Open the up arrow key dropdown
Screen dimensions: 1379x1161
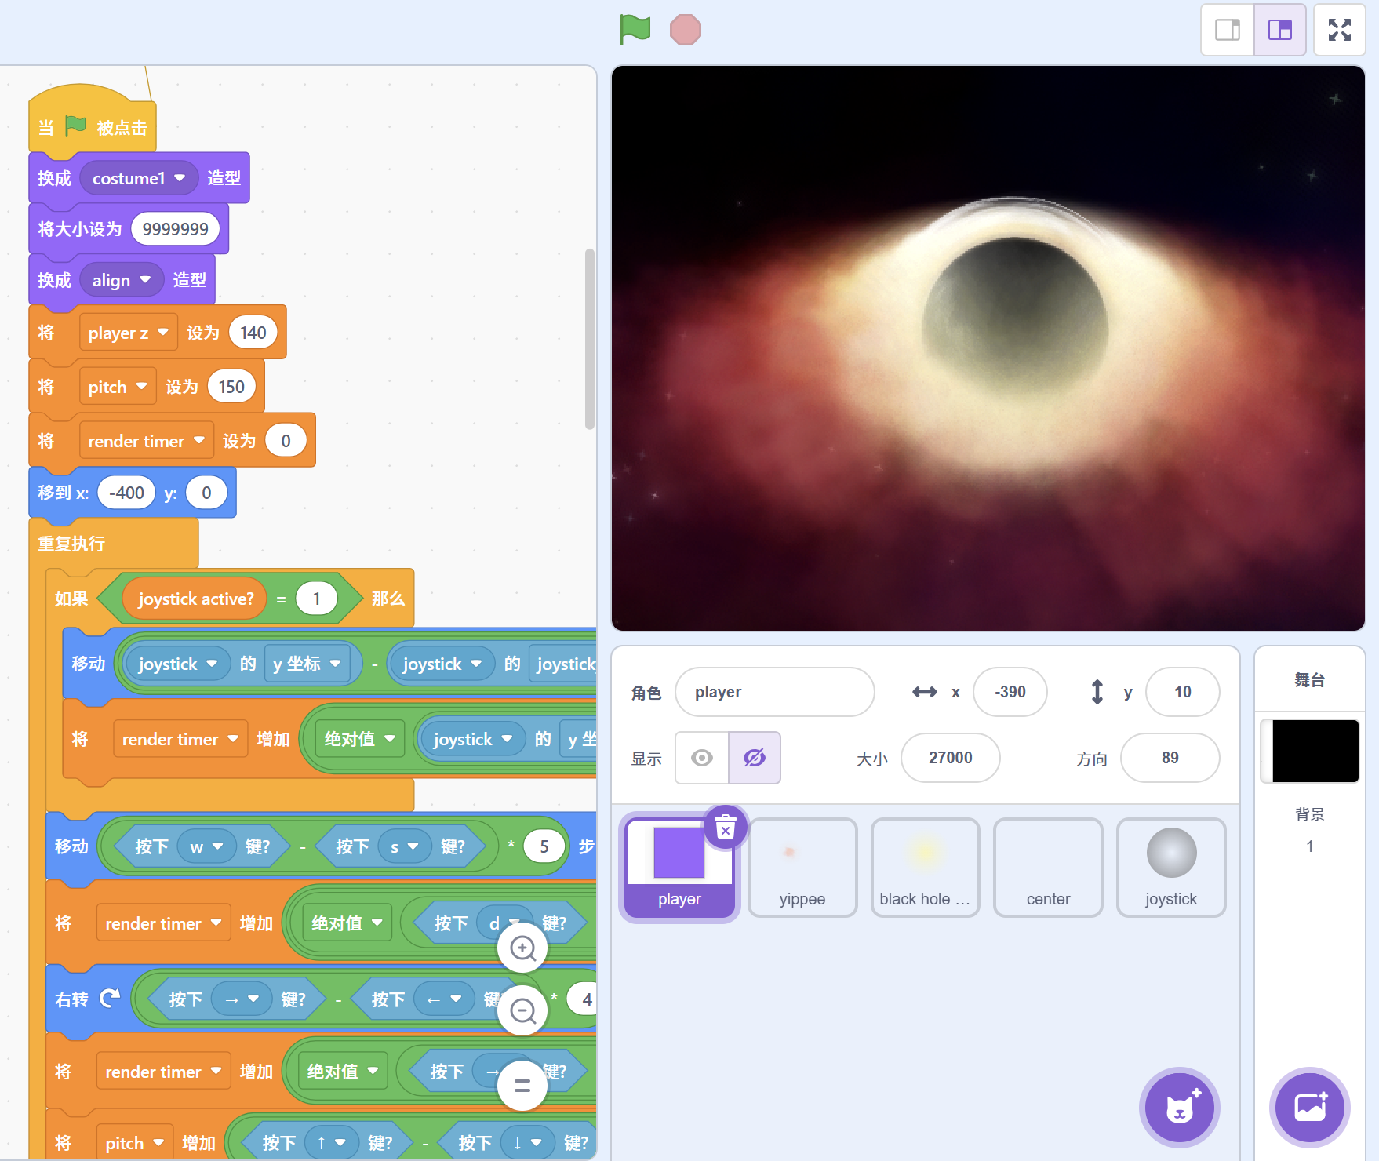point(332,1143)
